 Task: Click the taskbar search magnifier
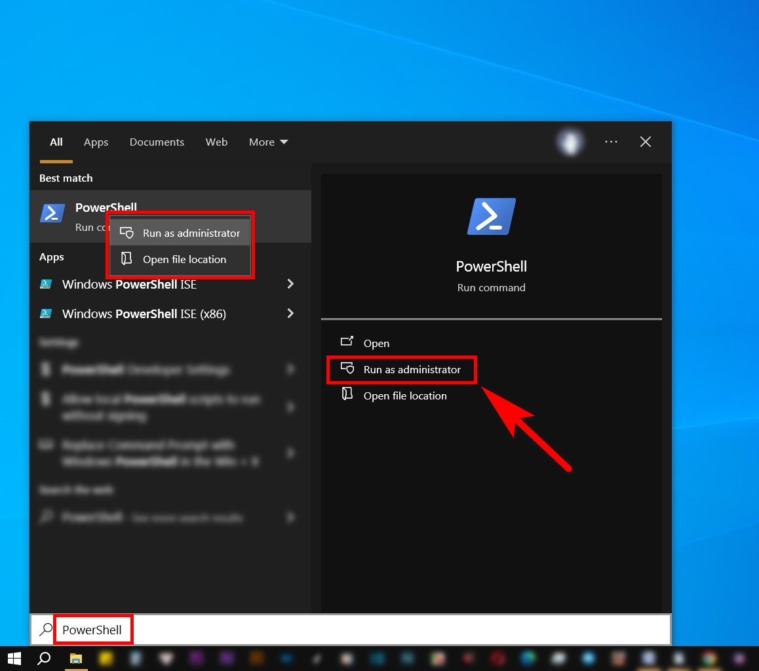44,659
